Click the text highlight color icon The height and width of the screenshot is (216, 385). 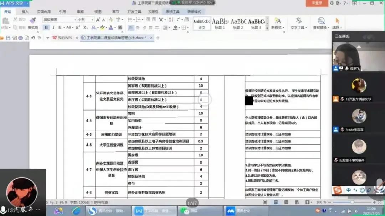point(102,27)
